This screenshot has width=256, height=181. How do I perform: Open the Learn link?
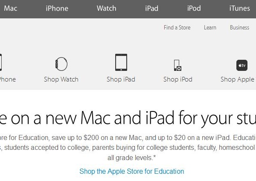coord(210,27)
